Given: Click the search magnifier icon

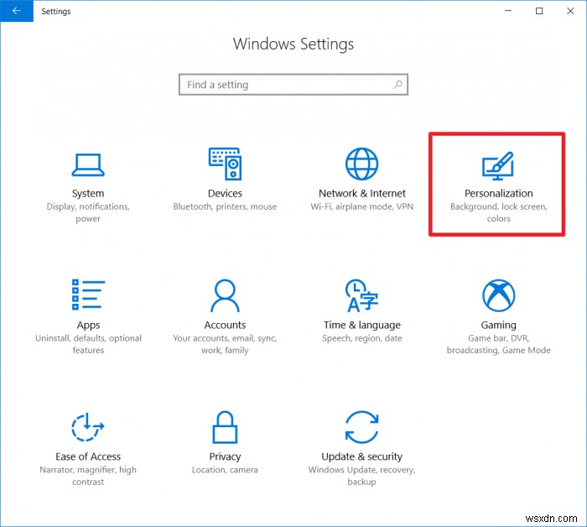Looking at the screenshot, I should click(398, 85).
